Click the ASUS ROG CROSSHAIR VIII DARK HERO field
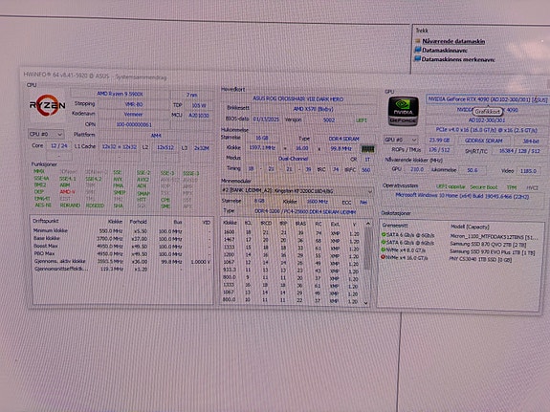Viewport: 550px width, 412px height. pyautogui.click(x=298, y=99)
